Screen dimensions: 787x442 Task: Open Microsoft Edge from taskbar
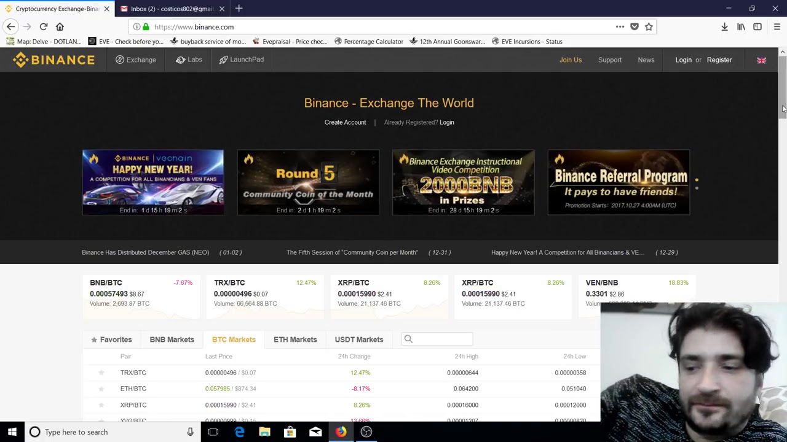pyautogui.click(x=239, y=432)
